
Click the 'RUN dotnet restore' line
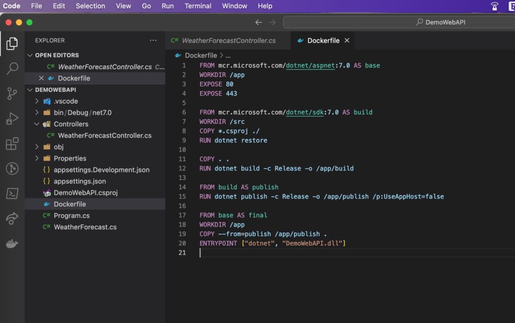(233, 140)
